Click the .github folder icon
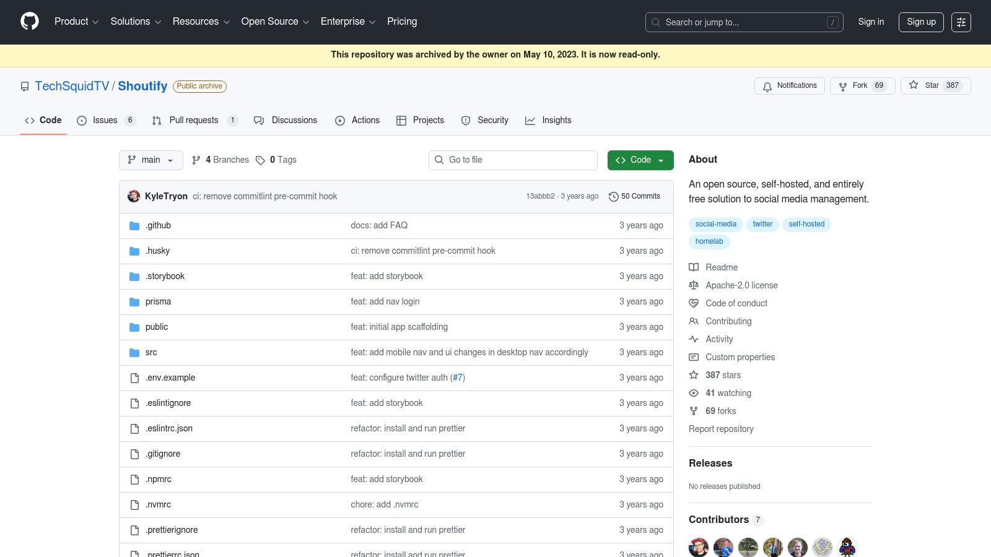Screen dimensions: 991x557 (134, 226)
